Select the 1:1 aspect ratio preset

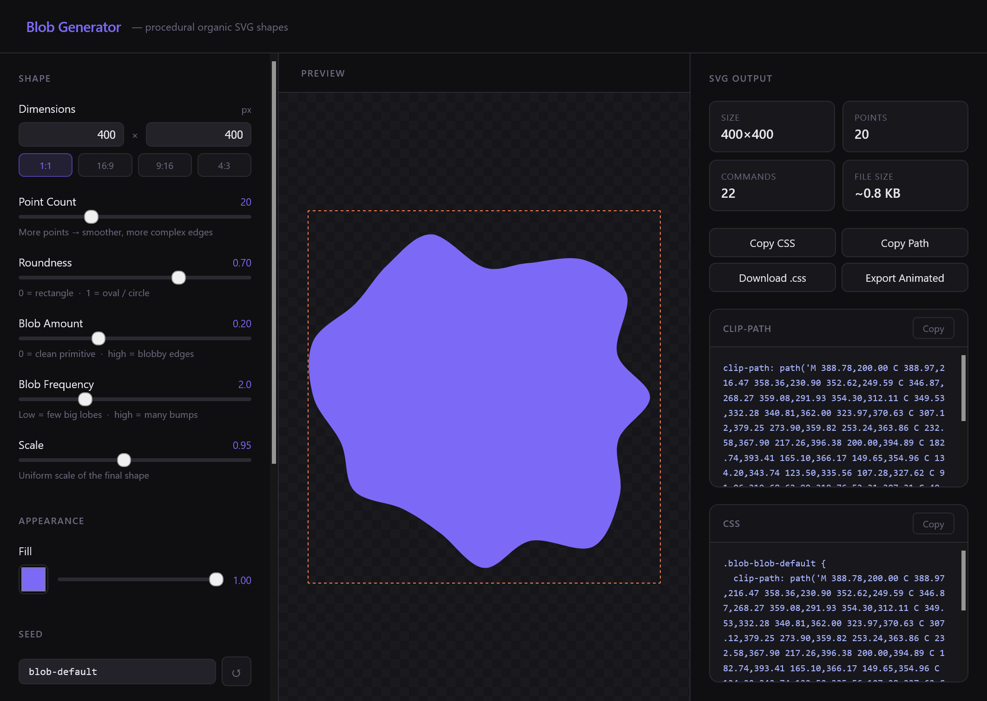coord(46,165)
